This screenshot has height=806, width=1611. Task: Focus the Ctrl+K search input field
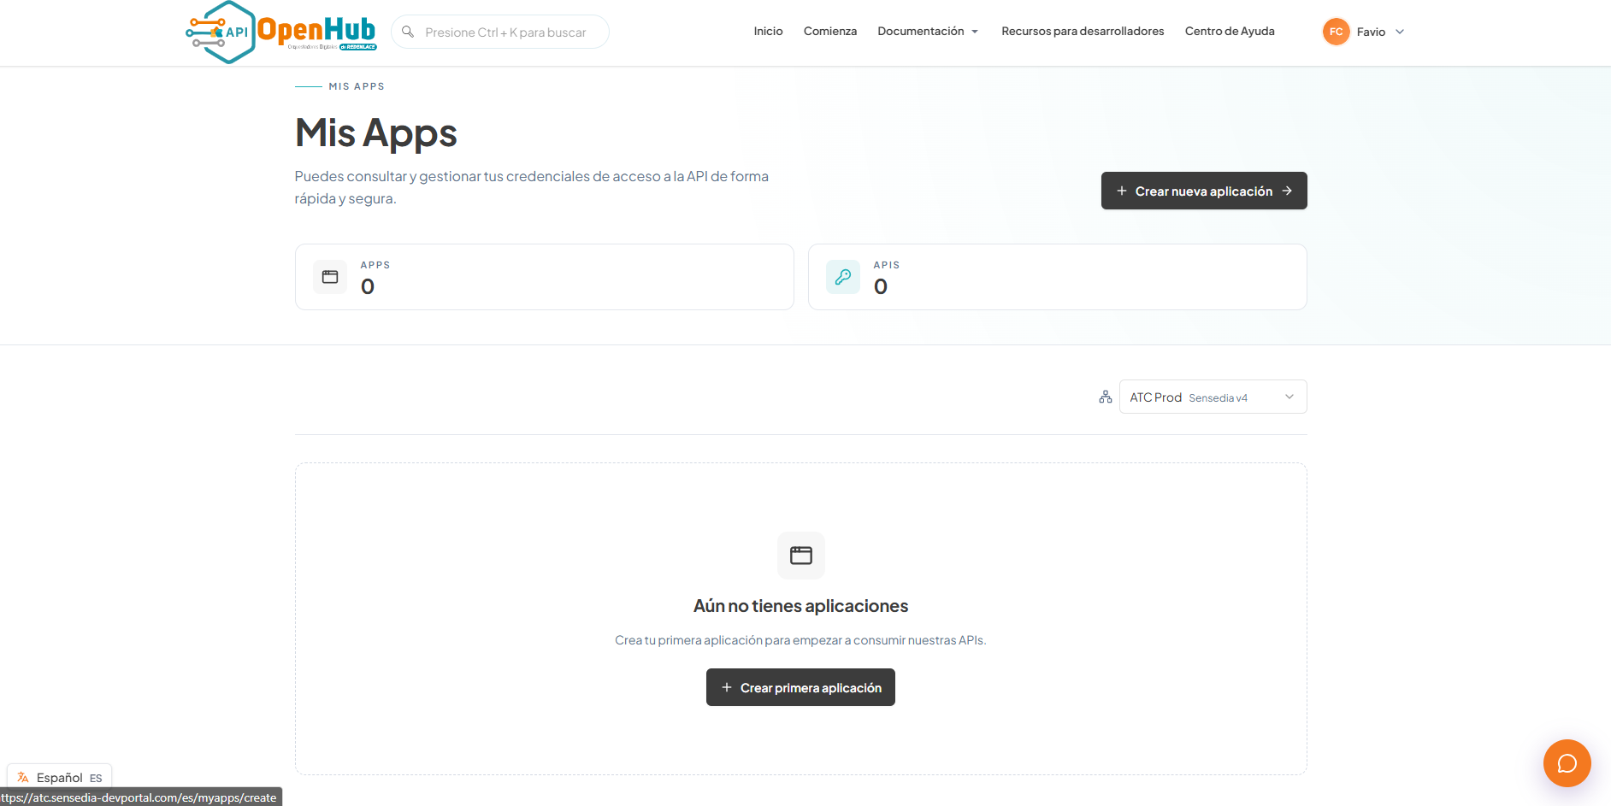point(500,32)
